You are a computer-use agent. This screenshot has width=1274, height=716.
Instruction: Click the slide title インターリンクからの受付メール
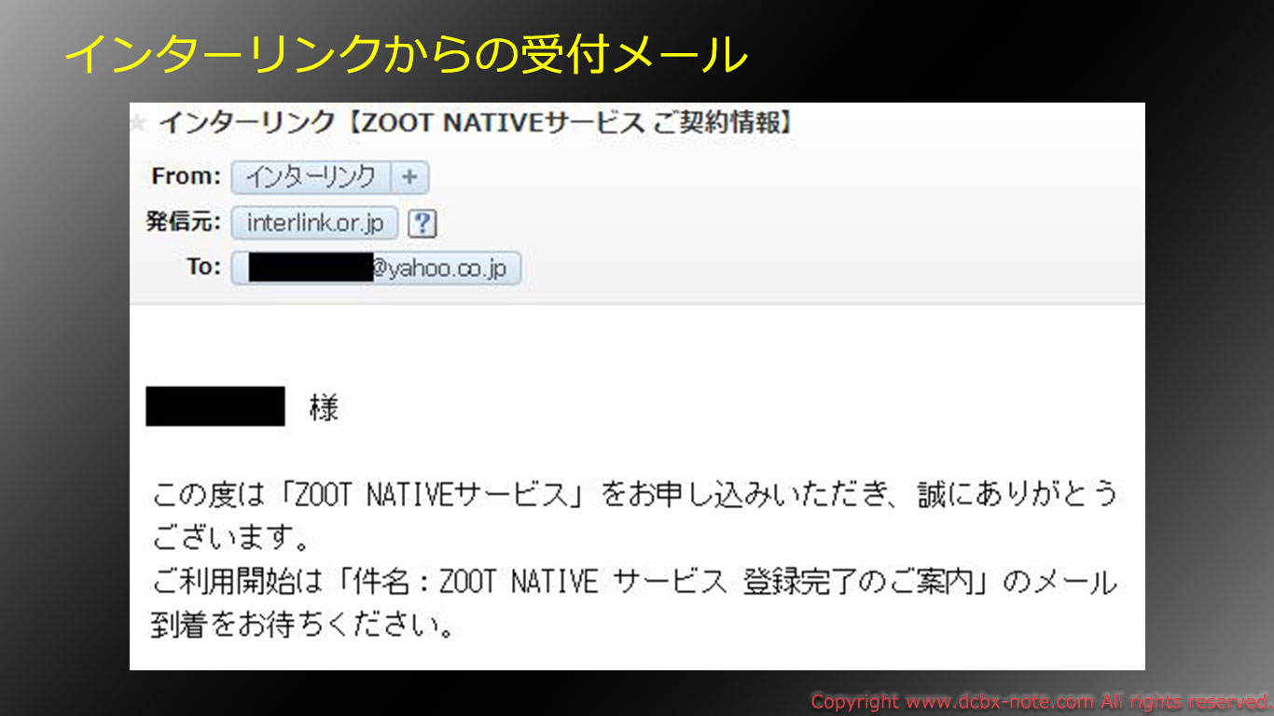[406, 55]
